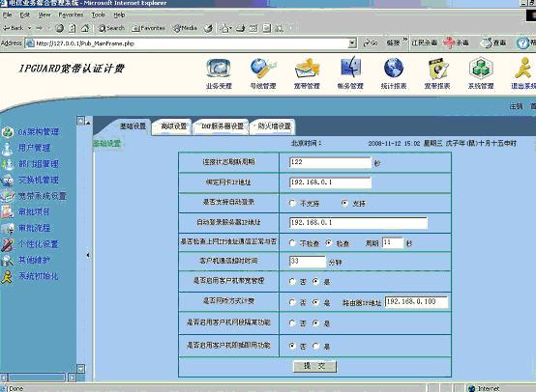Click the Go button
The image size is (536, 392).
coord(371,43)
